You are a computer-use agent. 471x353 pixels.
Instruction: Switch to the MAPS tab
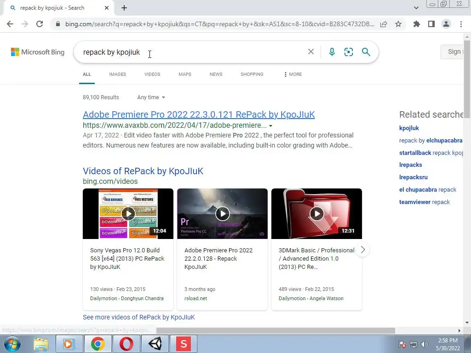click(185, 74)
